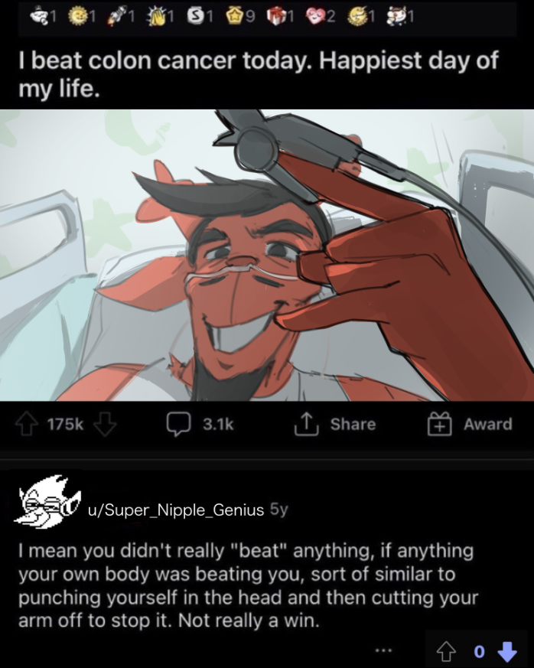Open the hospital selfie drawing

point(267,255)
